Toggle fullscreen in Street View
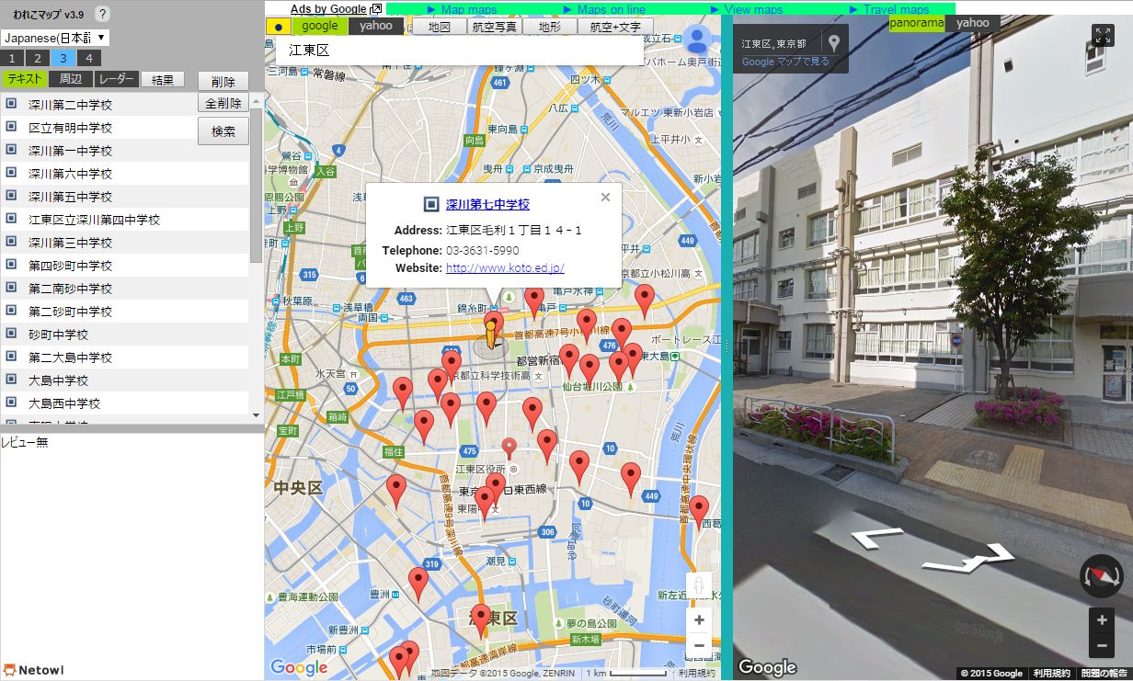The height and width of the screenshot is (681, 1133). point(1103,35)
